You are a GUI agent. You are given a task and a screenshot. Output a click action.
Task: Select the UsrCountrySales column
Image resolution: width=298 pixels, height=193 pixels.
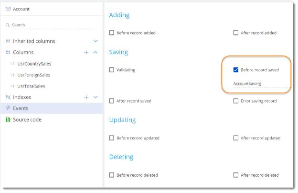coord(34,64)
